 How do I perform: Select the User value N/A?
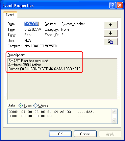[x=28, y=41]
